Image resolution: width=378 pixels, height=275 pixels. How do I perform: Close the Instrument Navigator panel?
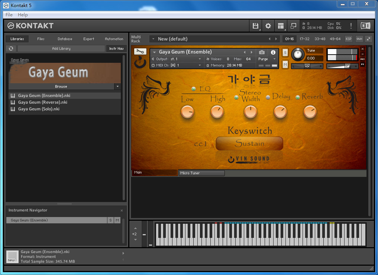pyautogui.click(x=122, y=210)
